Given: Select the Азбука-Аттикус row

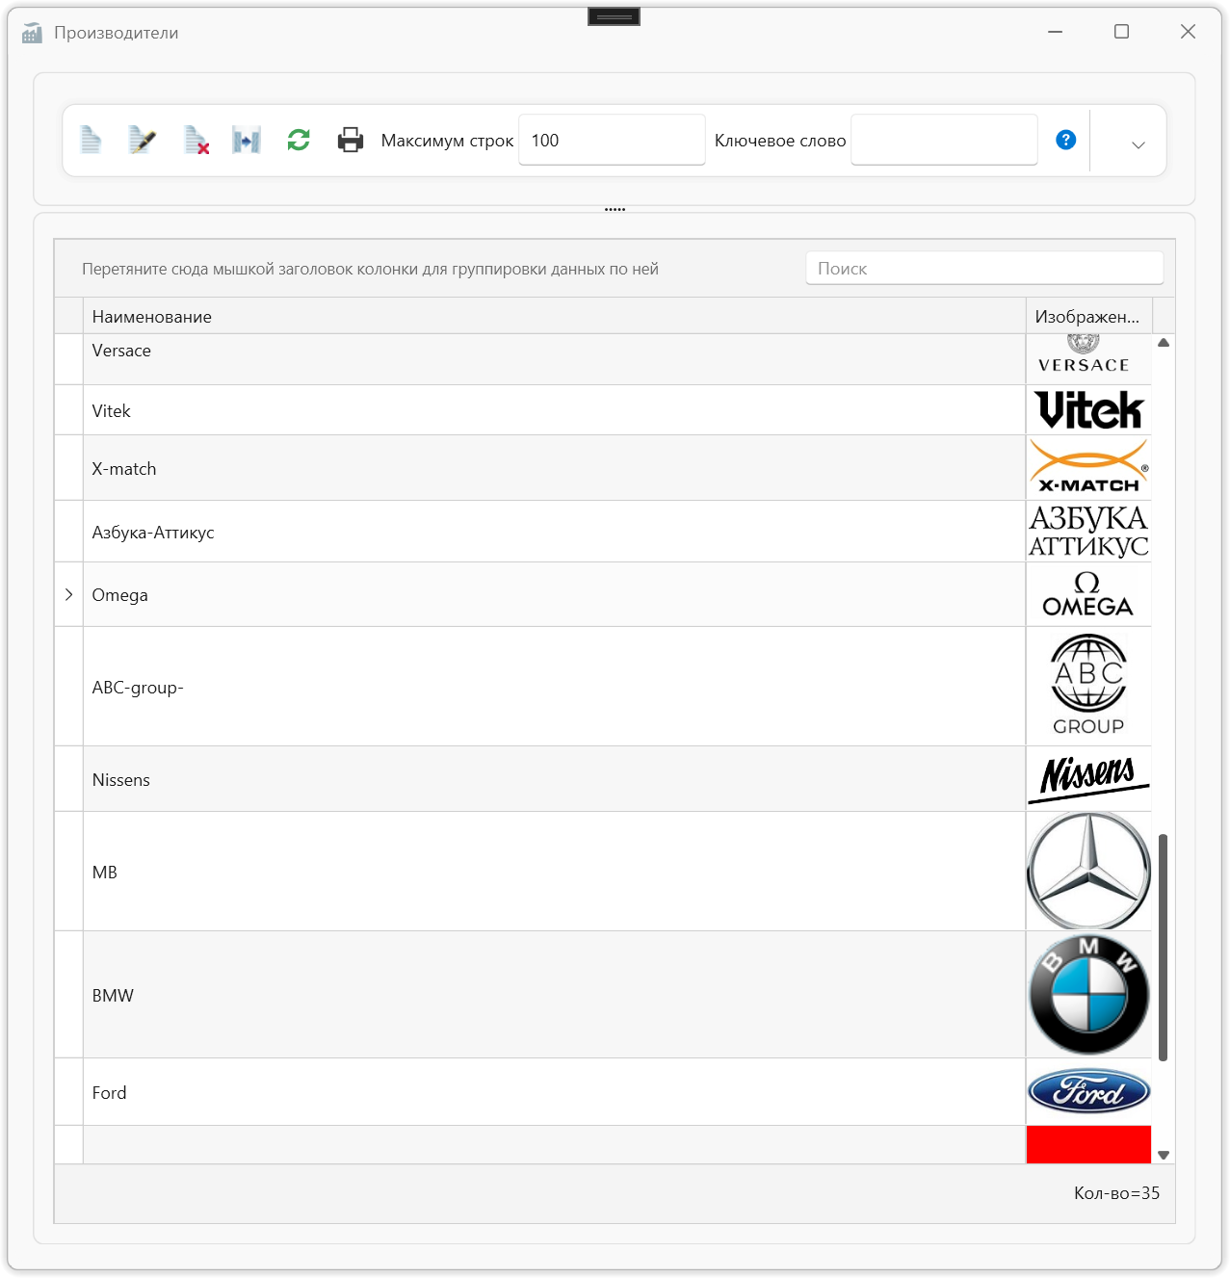Looking at the screenshot, I should 554,532.
